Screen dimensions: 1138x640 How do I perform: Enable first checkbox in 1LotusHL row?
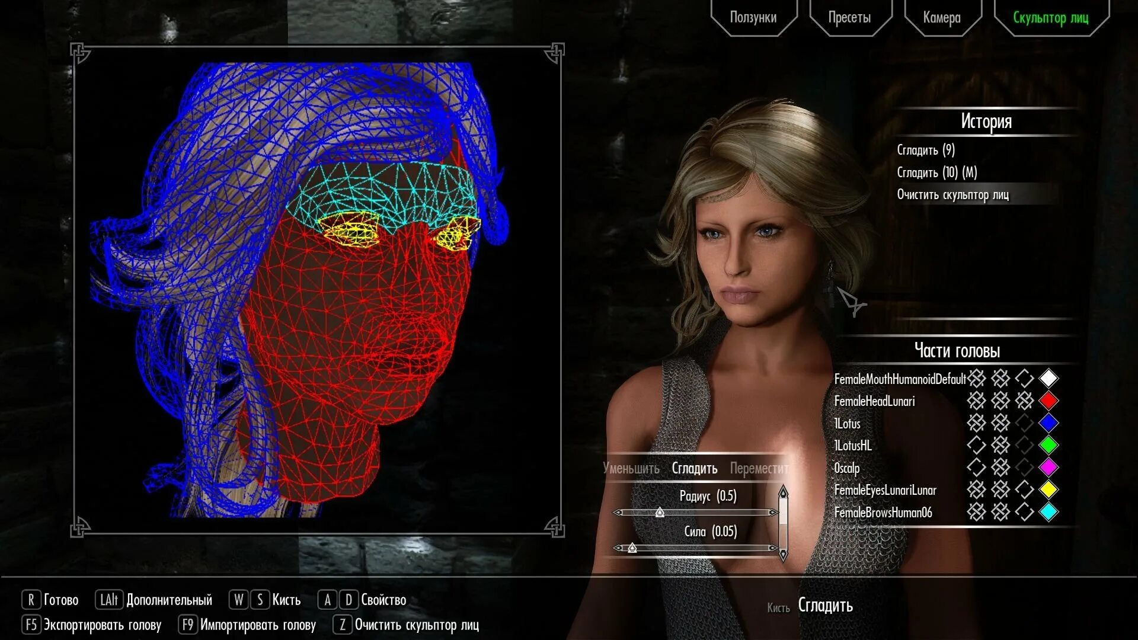coord(976,445)
